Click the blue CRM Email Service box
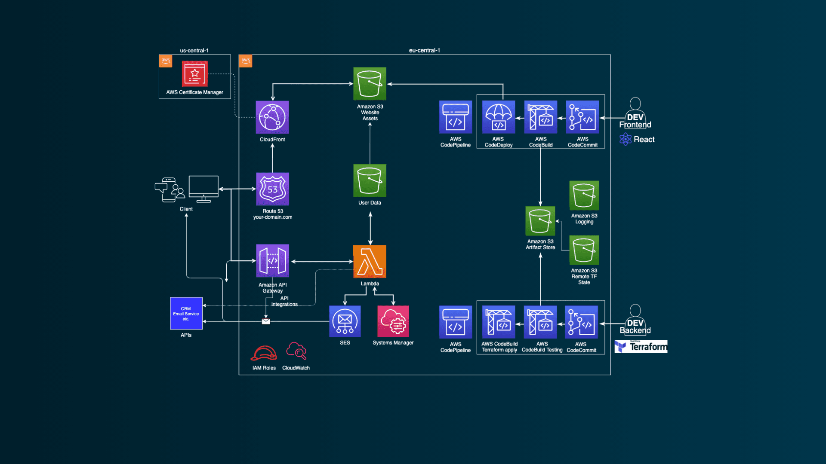This screenshot has width=826, height=464. click(186, 314)
